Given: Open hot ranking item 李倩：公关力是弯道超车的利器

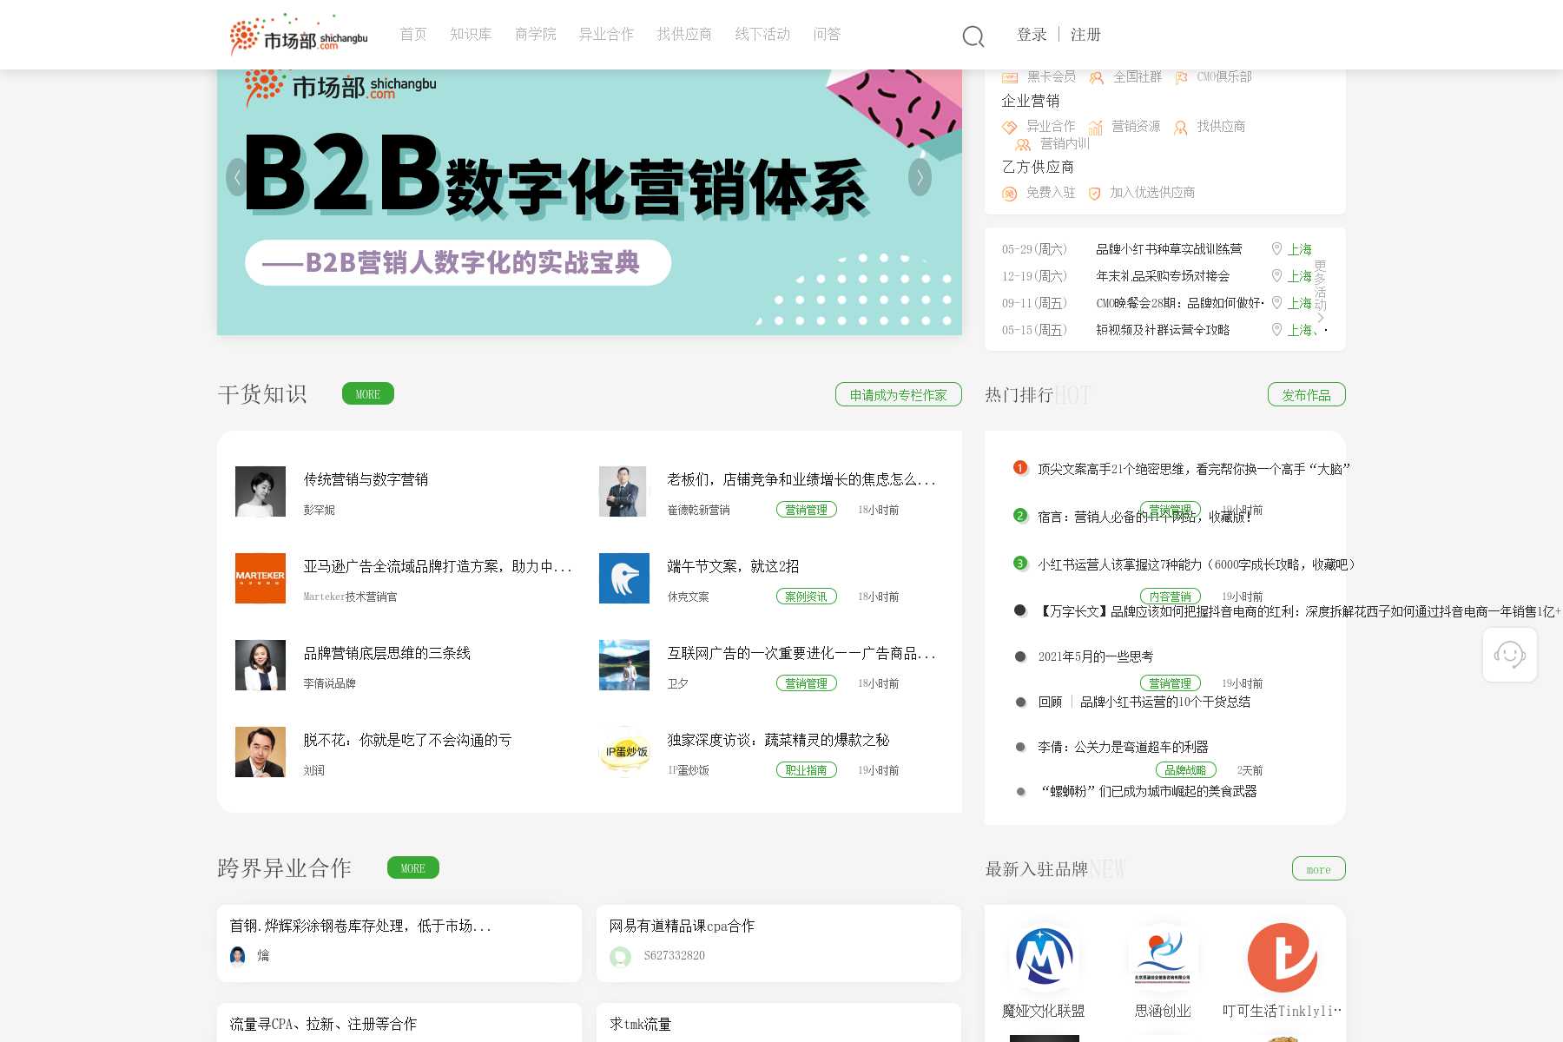Looking at the screenshot, I should coord(1124,747).
